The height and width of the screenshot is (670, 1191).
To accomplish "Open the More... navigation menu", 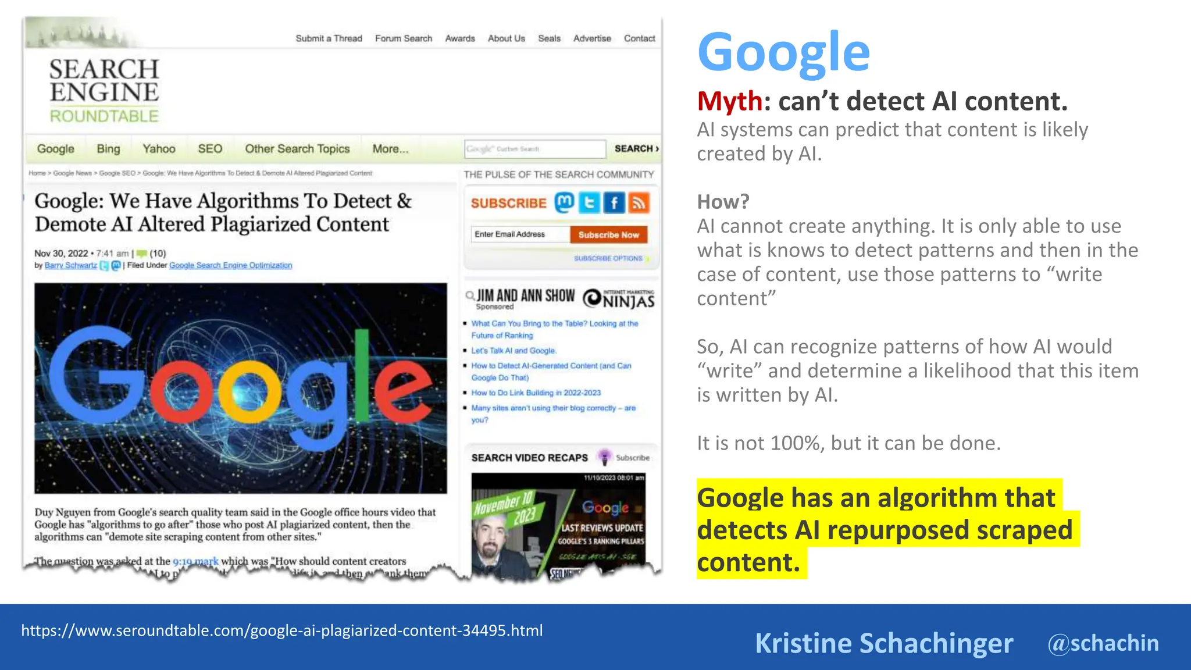I will [x=390, y=149].
